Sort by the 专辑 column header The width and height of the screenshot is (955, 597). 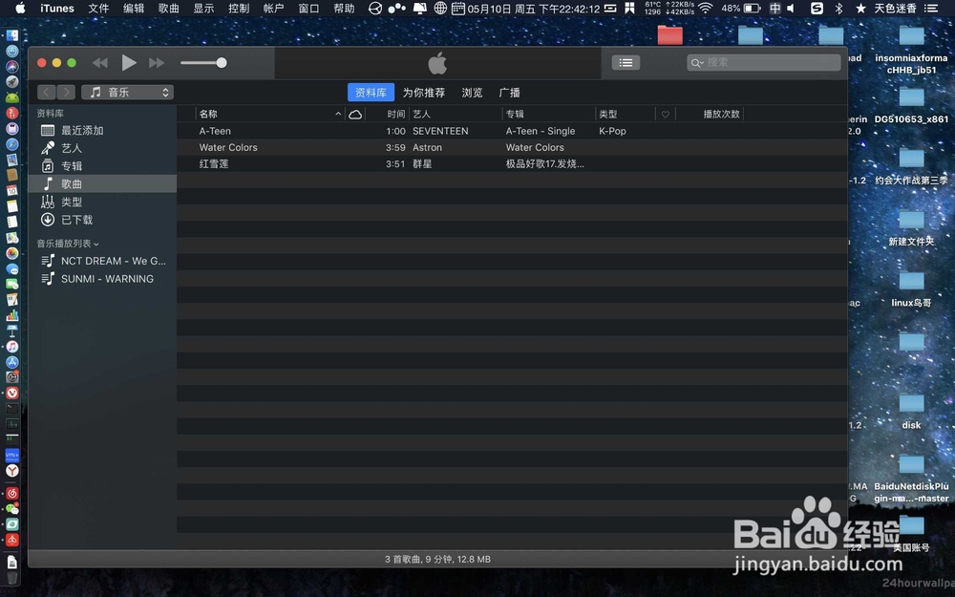coord(549,114)
